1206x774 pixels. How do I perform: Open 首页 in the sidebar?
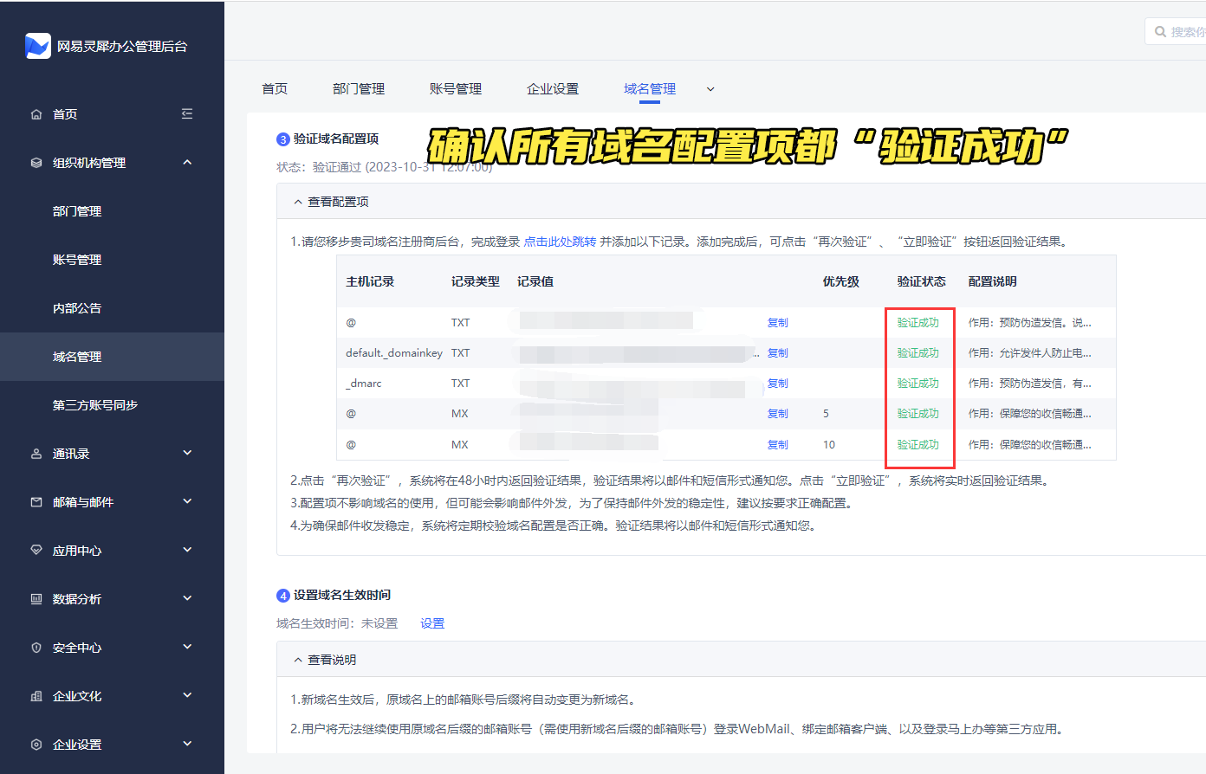coord(65,114)
